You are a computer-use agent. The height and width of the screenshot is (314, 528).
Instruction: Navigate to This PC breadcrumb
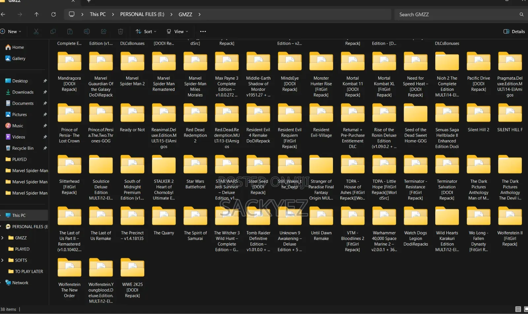pos(98,14)
